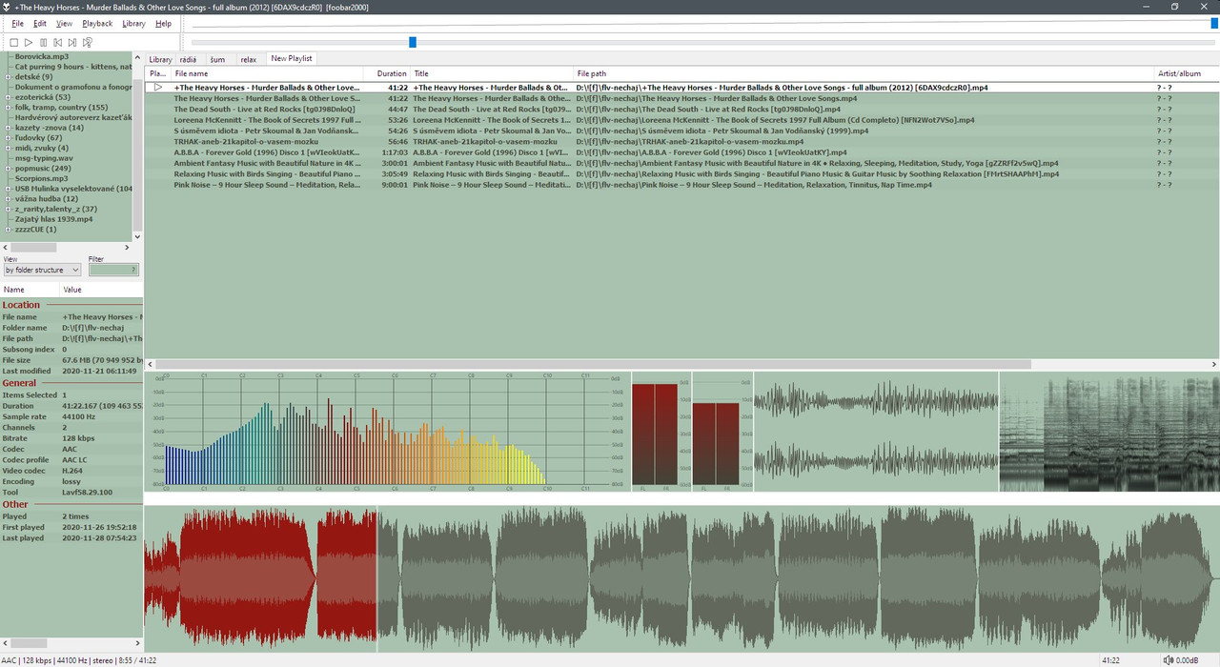Expand the zzzzCUE (1) folder
Viewport: 1220px width, 667px height.
[x=9, y=230]
